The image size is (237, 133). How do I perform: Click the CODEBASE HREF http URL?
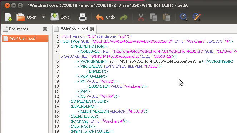click(158, 51)
